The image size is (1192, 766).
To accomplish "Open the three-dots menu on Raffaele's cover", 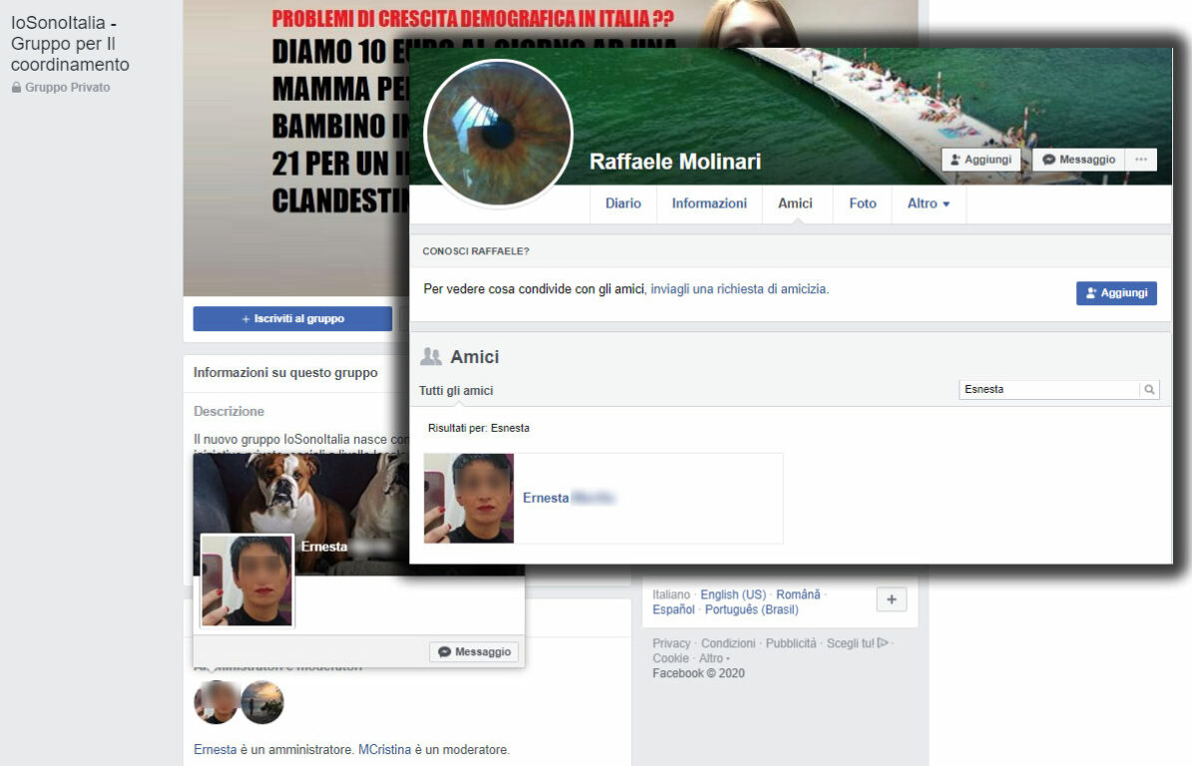I will point(1140,160).
